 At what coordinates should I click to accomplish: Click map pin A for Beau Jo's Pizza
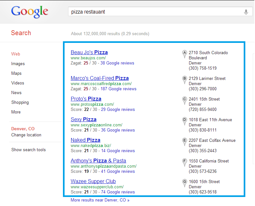pyautogui.click(x=185, y=54)
